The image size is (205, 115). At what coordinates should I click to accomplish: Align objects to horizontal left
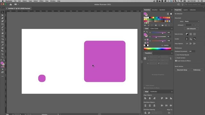pos(145,98)
